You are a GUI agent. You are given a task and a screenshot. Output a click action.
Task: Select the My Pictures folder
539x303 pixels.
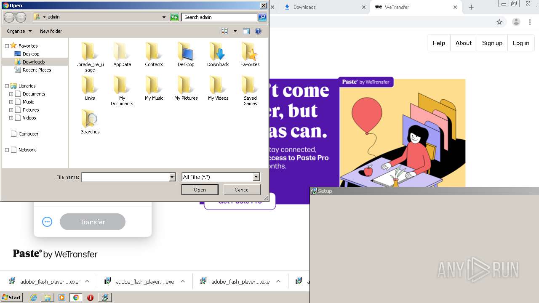pos(186,88)
